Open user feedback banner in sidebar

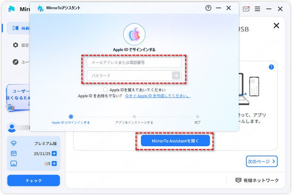click(18, 98)
